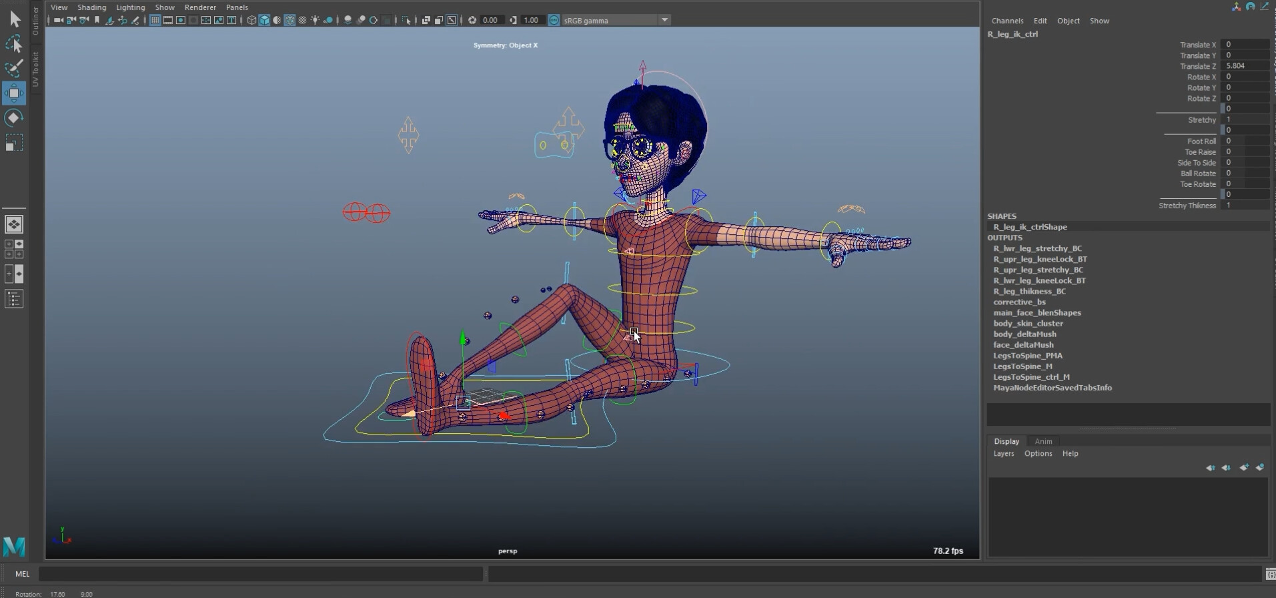Viewport: 1276px width, 598px height.
Task: Click the camera bookmark icon
Action: (x=97, y=20)
